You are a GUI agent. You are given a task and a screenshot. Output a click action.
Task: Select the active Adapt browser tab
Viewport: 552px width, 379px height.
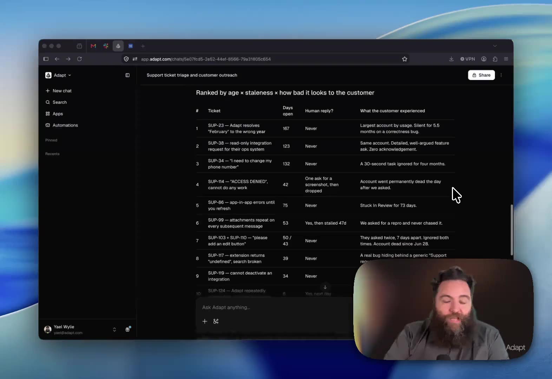click(x=118, y=46)
